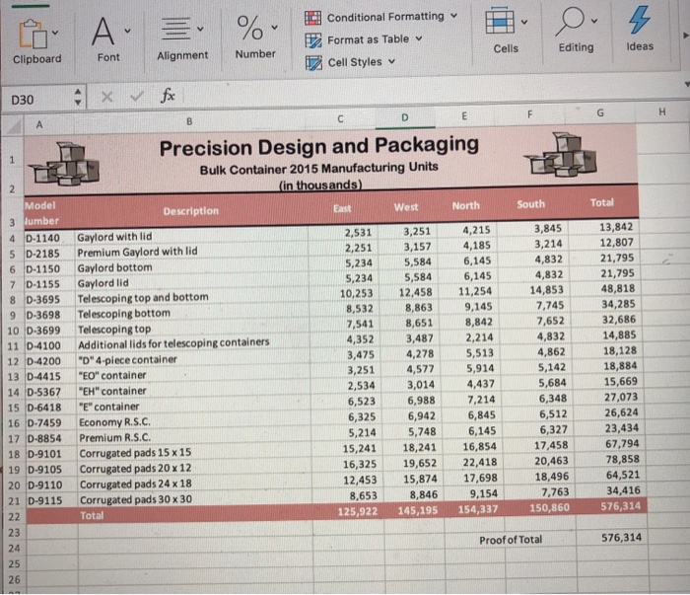Click the Conditional Formatting icon

click(x=312, y=18)
